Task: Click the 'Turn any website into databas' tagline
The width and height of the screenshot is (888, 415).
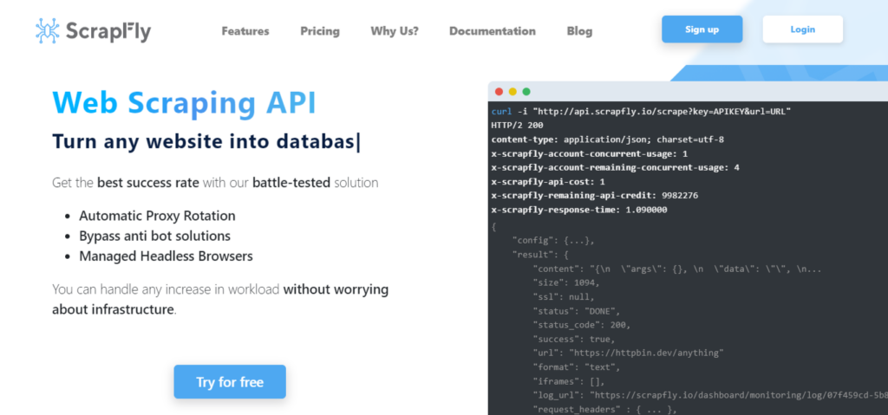Action: (x=206, y=141)
